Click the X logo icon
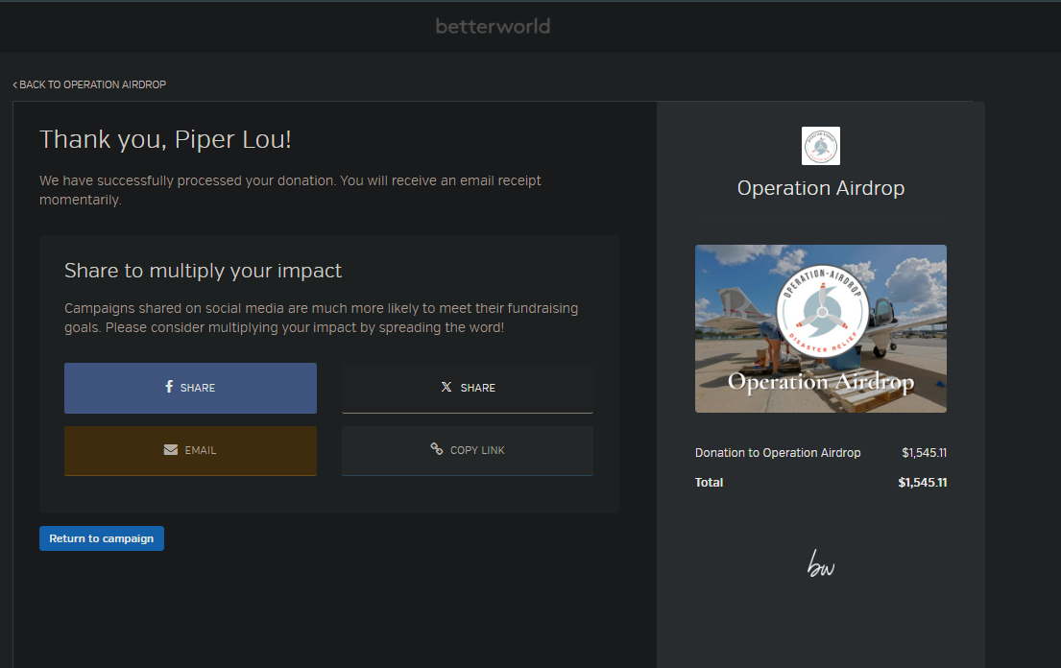Viewport: 1061px width, 668px height. click(x=446, y=388)
